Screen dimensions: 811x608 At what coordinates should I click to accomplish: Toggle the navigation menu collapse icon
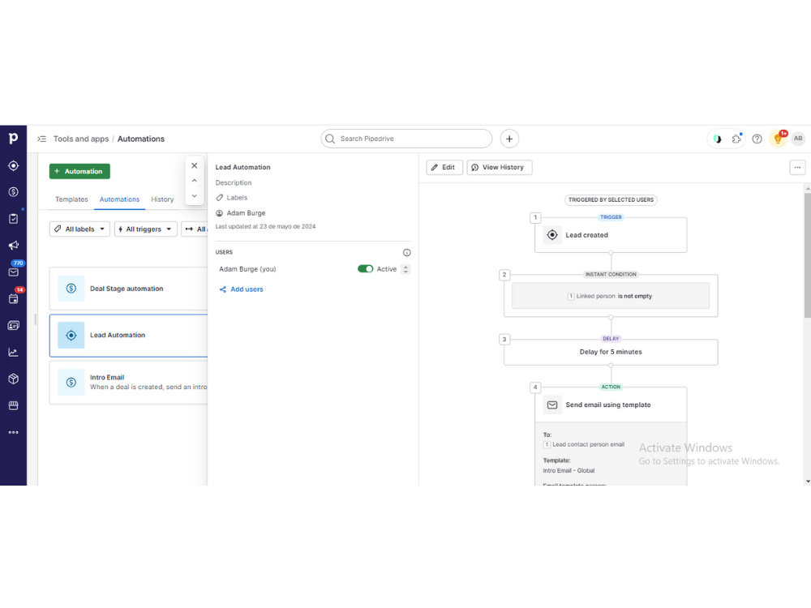click(42, 139)
